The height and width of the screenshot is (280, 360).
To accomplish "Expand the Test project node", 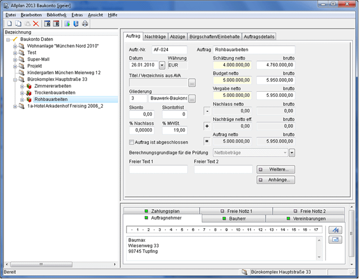I will [x=15, y=53].
